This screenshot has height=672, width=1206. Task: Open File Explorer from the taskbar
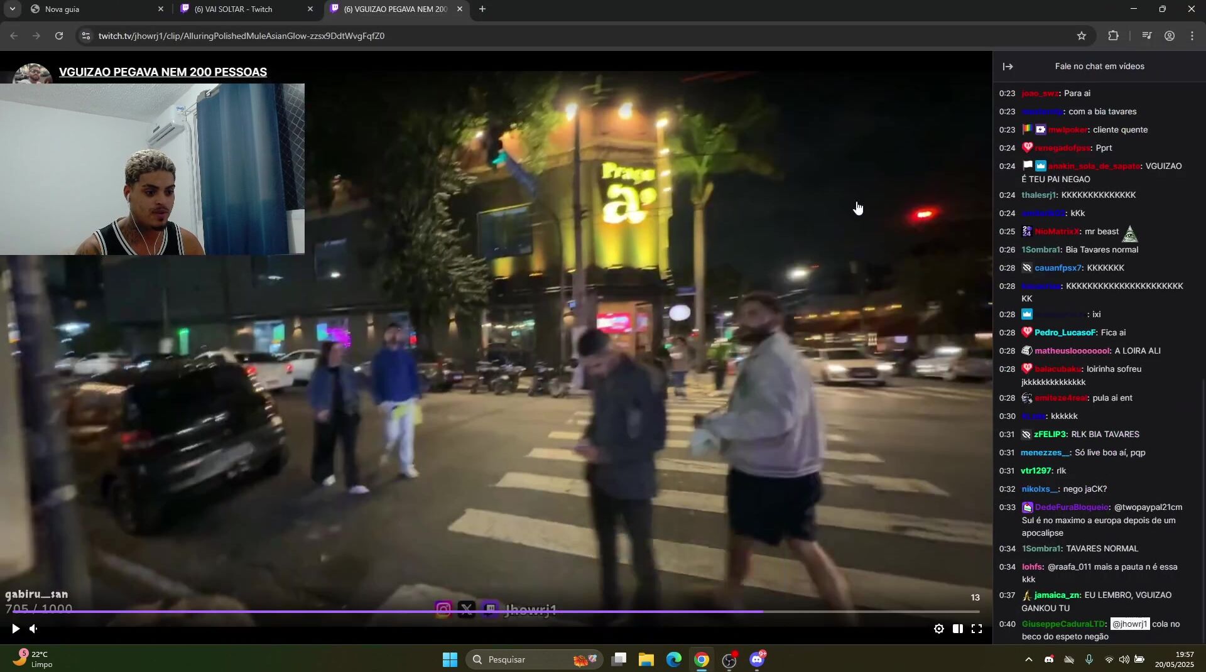click(646, 659)
